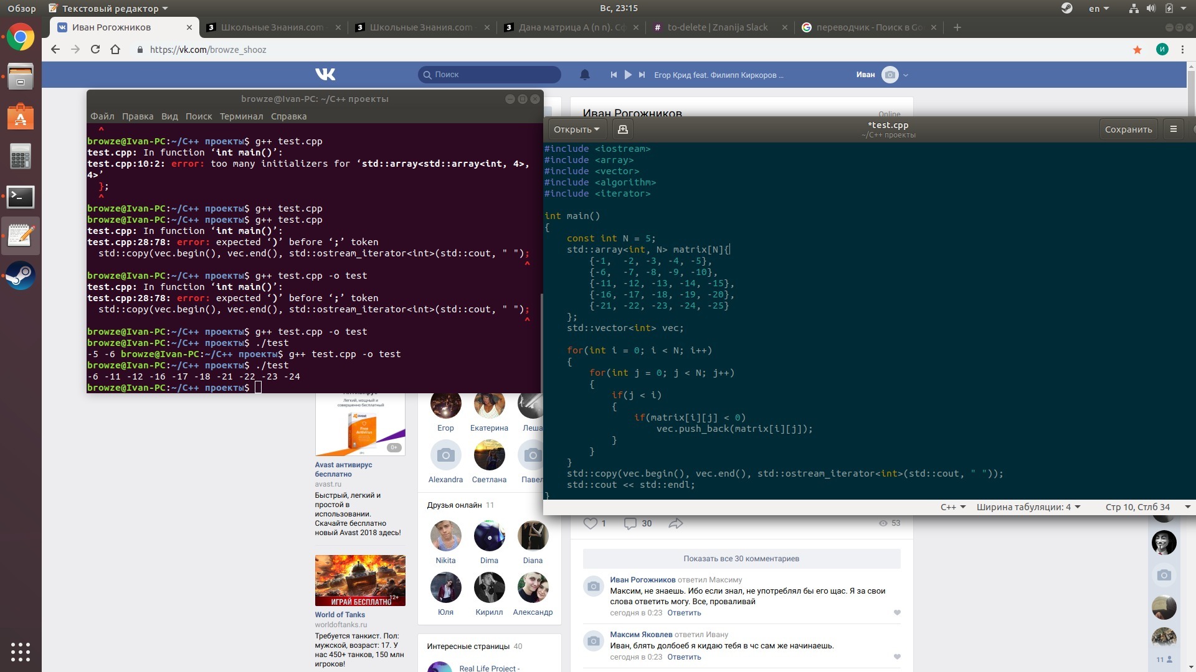Click the bookmark star in the address bar
The image size is (1196, 672).
pos(1137,50)
